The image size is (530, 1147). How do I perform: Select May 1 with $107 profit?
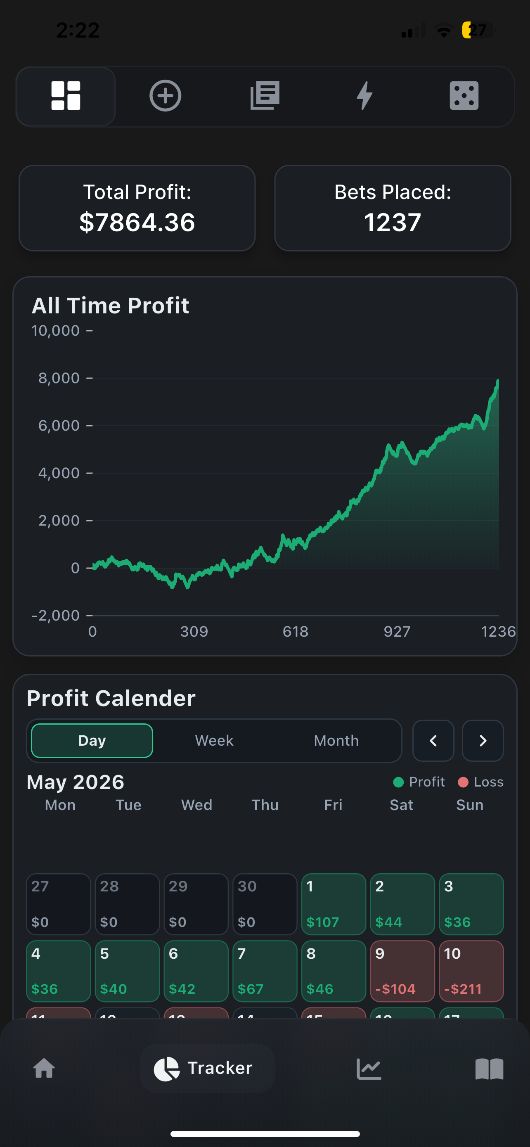tap(334, 904)
